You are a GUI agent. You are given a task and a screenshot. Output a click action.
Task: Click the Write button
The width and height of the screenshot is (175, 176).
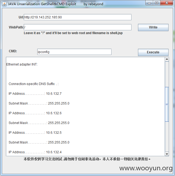[x=153, y=27]
